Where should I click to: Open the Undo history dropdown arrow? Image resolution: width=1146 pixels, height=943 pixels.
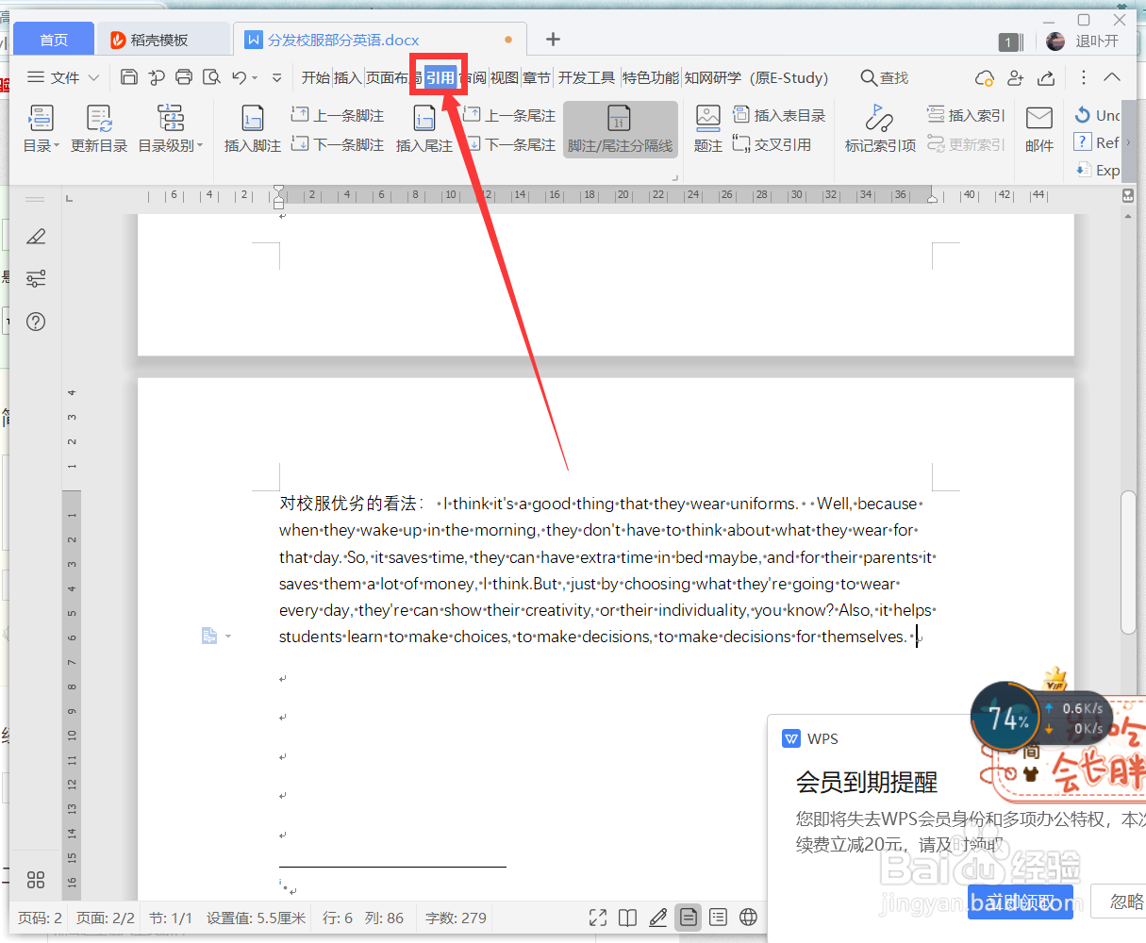pyautogui.click(x=256, y=78)
